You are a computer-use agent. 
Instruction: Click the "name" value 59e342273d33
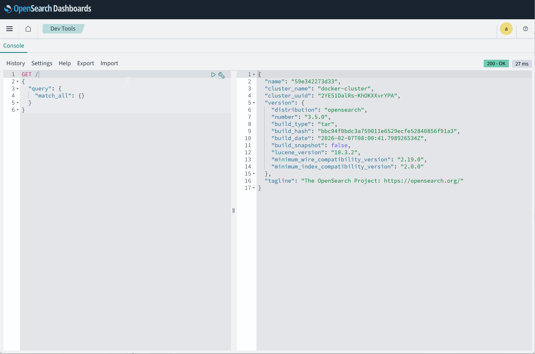[314, 81]
